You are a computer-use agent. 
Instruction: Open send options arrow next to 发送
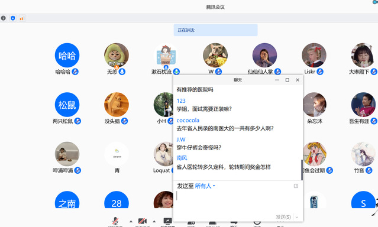297,217
